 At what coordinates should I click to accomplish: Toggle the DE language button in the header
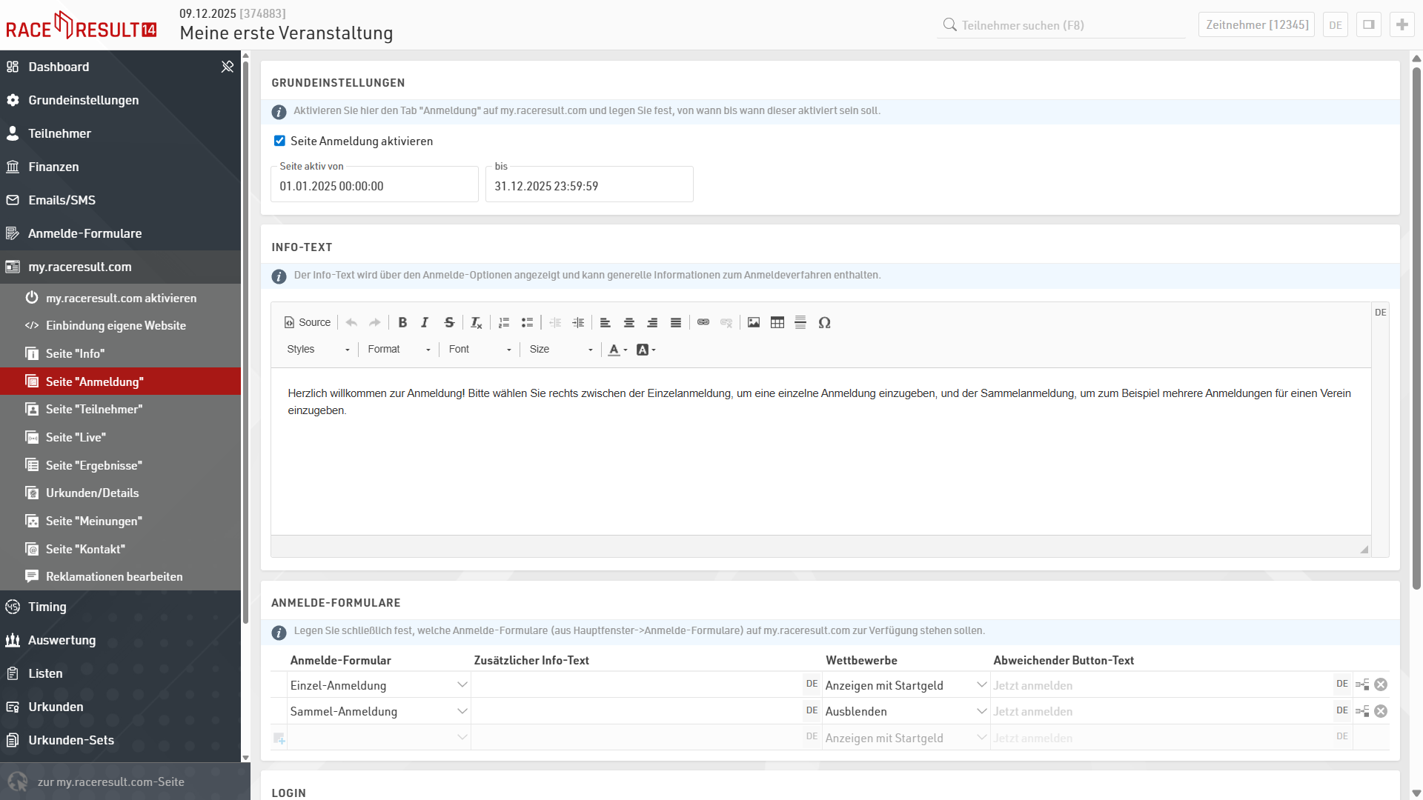(1336, 25)
